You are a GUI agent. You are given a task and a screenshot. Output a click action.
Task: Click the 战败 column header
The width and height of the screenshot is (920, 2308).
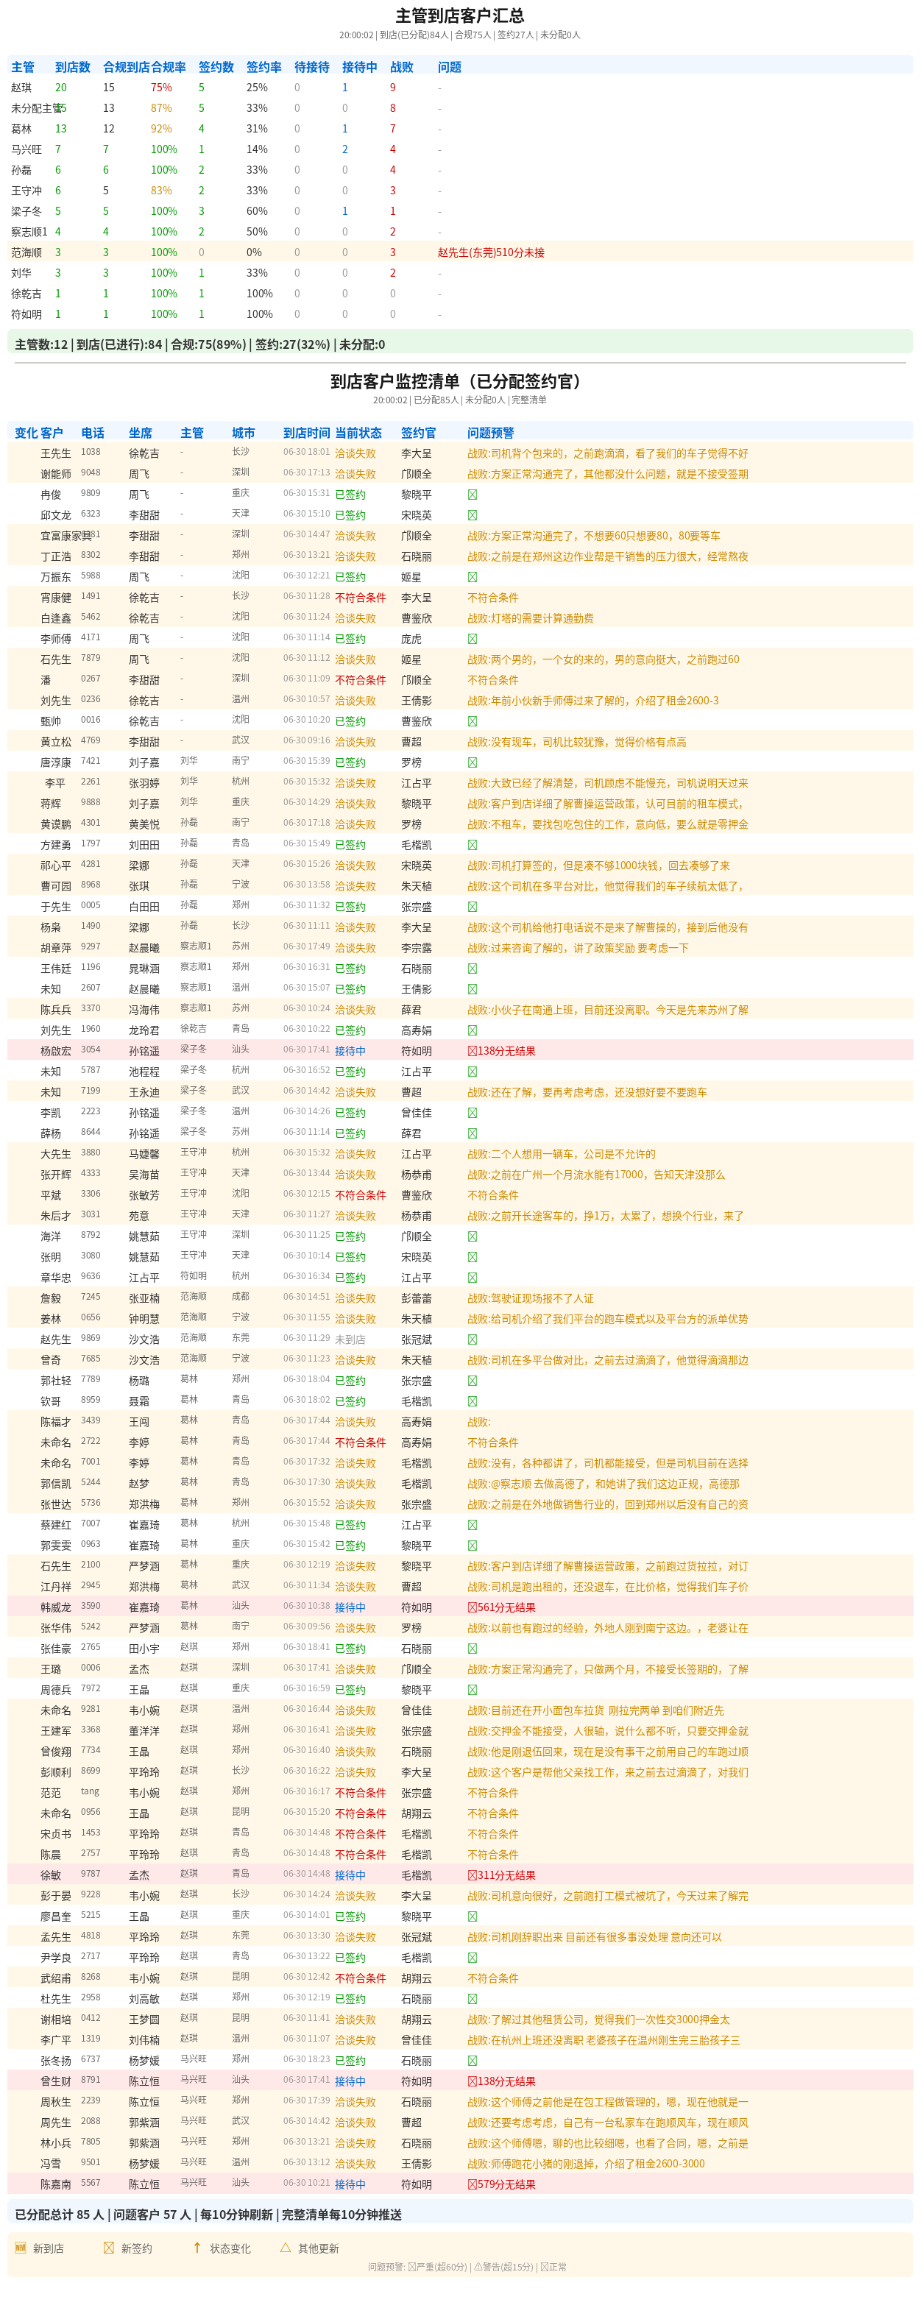(x=401, y=67)
